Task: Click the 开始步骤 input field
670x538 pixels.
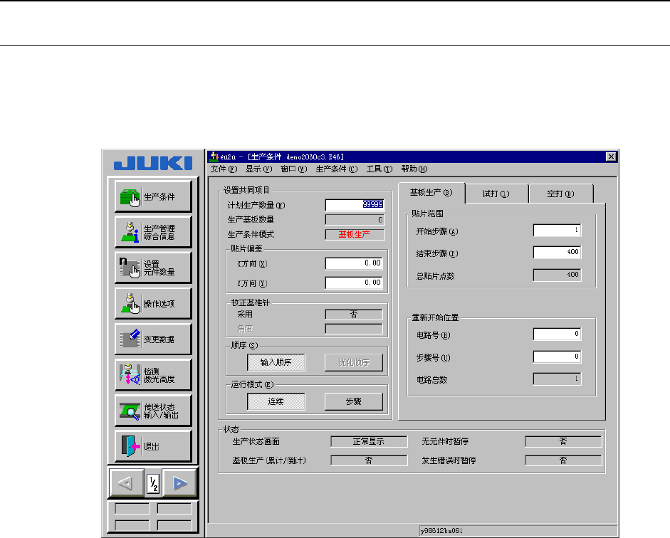Action: point(558,231)
